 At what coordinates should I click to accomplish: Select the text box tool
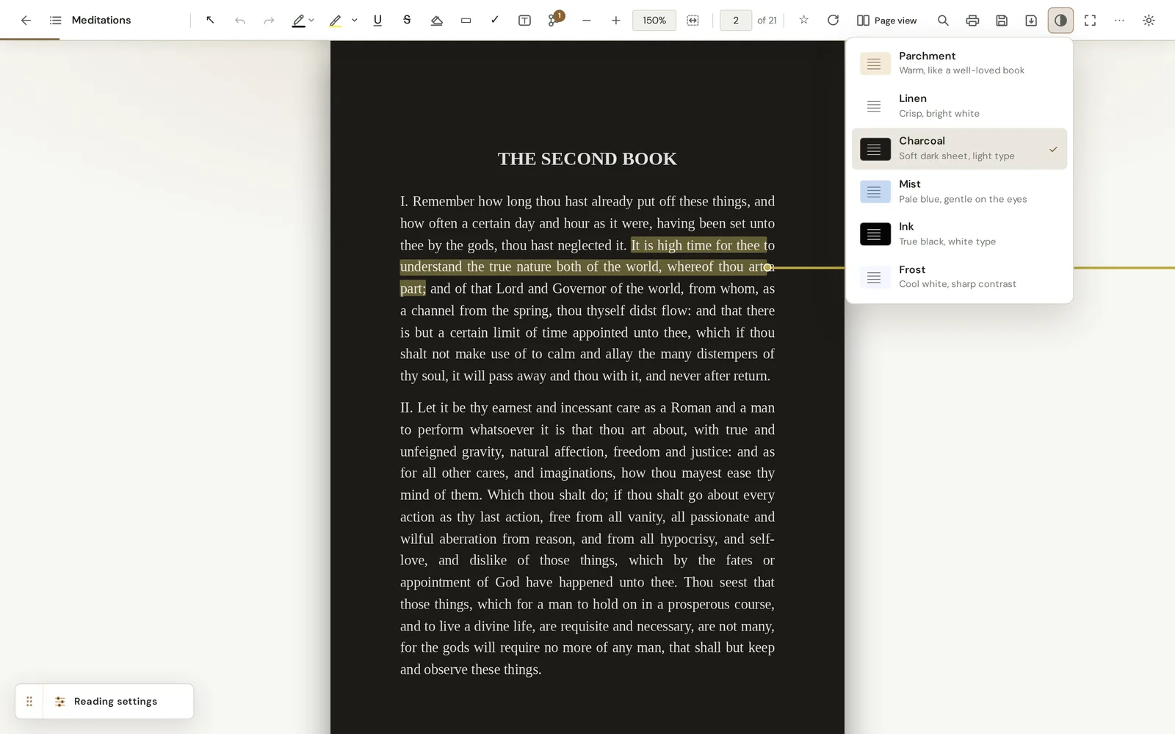pyautogui.click(x=524, y=21)
